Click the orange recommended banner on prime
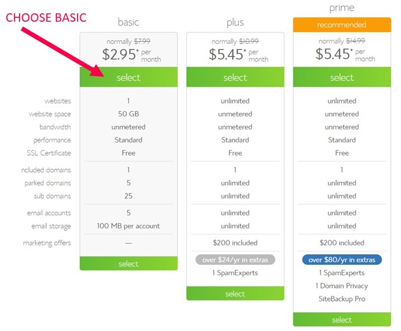401x331 pixels. [x=342, y=24]
